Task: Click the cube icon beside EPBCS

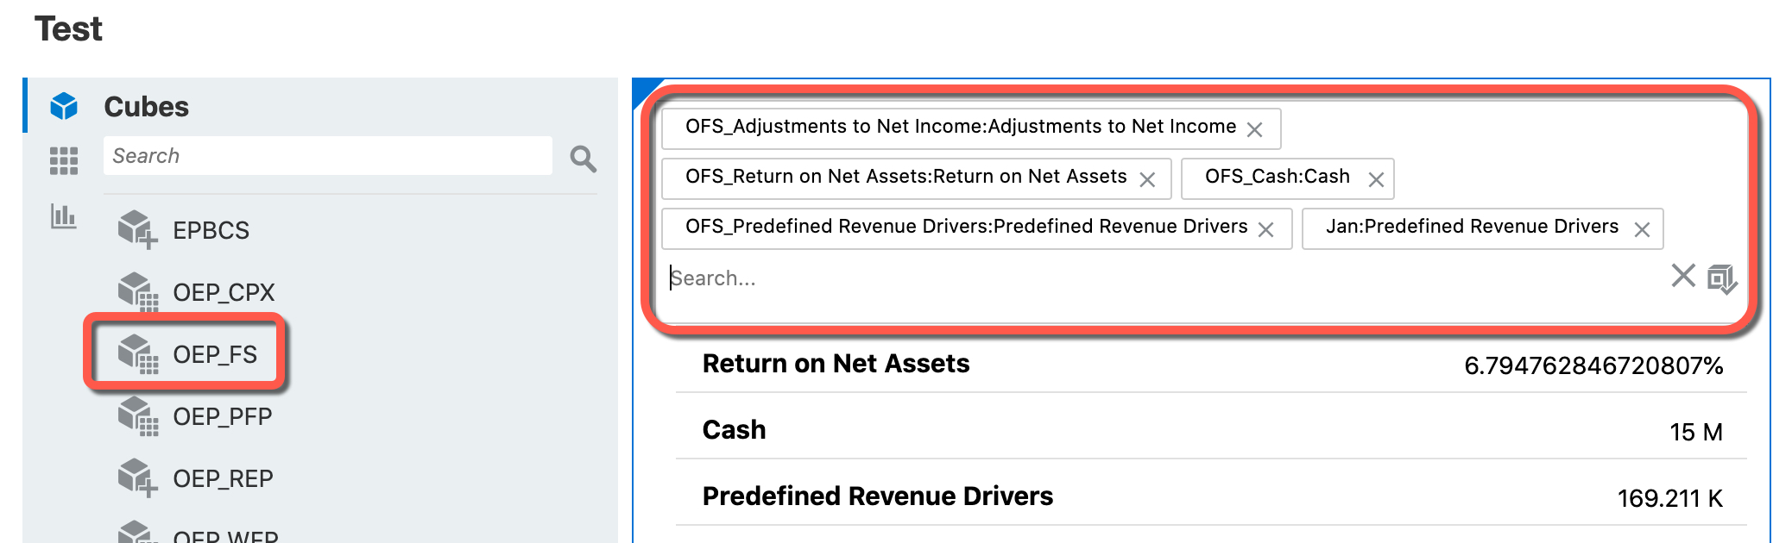Action: [x=136, y=228]
